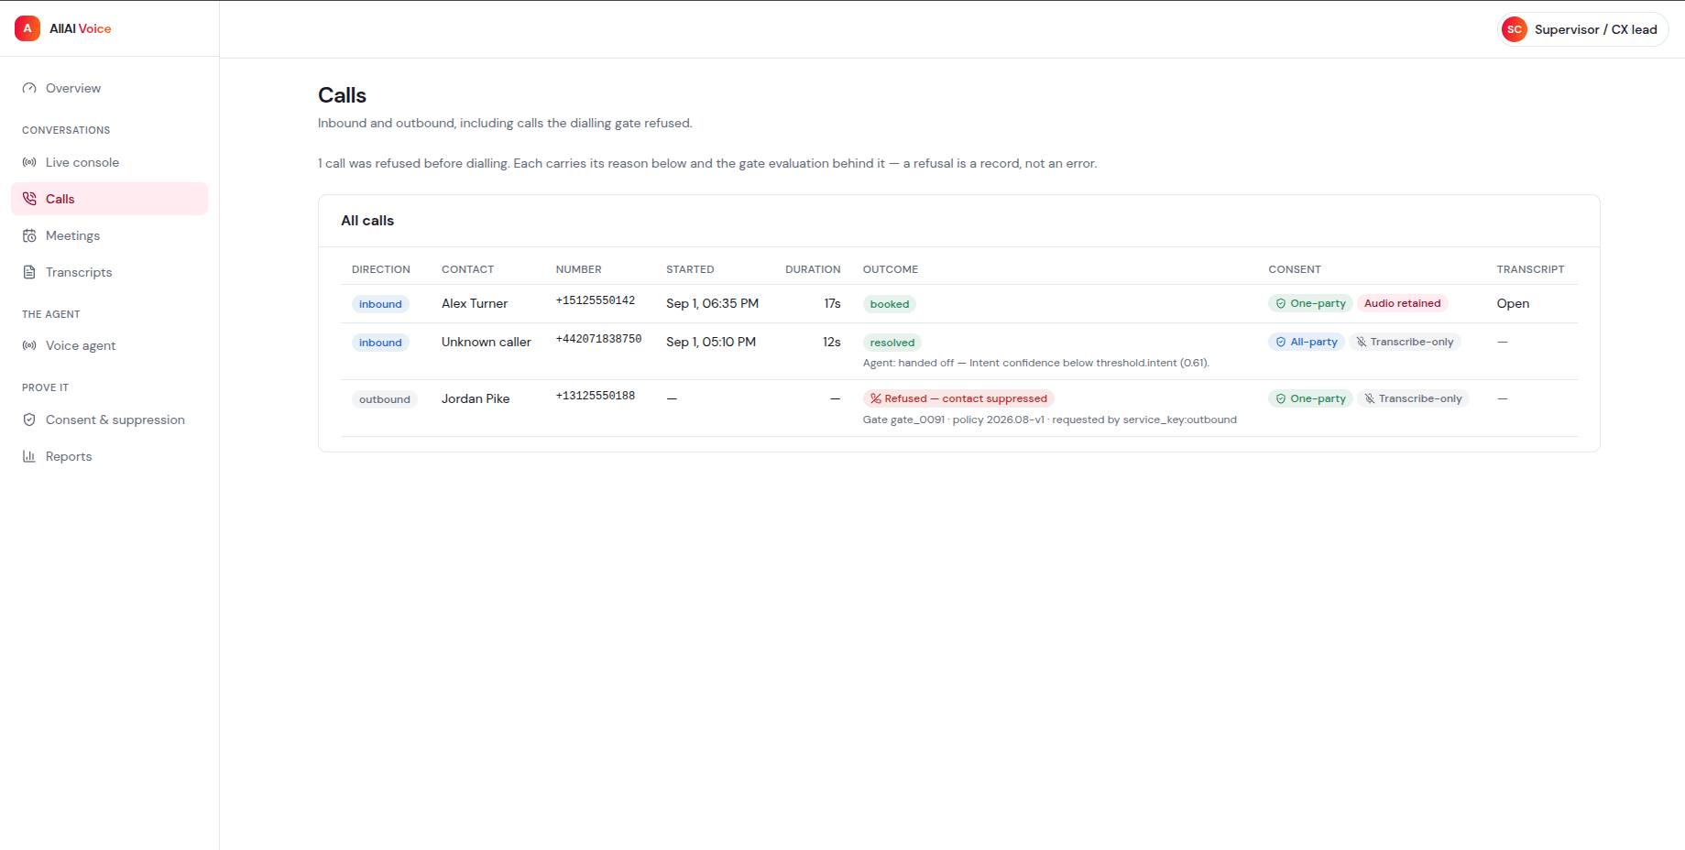This screenshot has height=850, width=1685.
Task: Click AllAI Voice brand name
Action: [81, 28]
